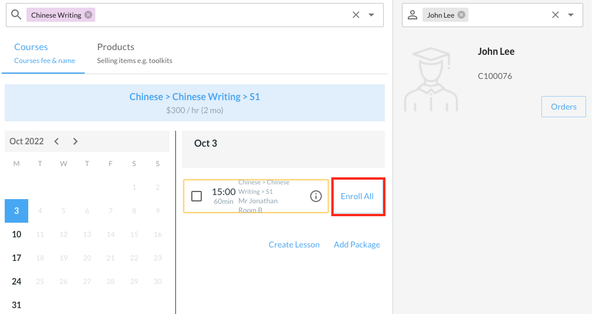
Task: Go to the previous month
Action: [56, 141]
